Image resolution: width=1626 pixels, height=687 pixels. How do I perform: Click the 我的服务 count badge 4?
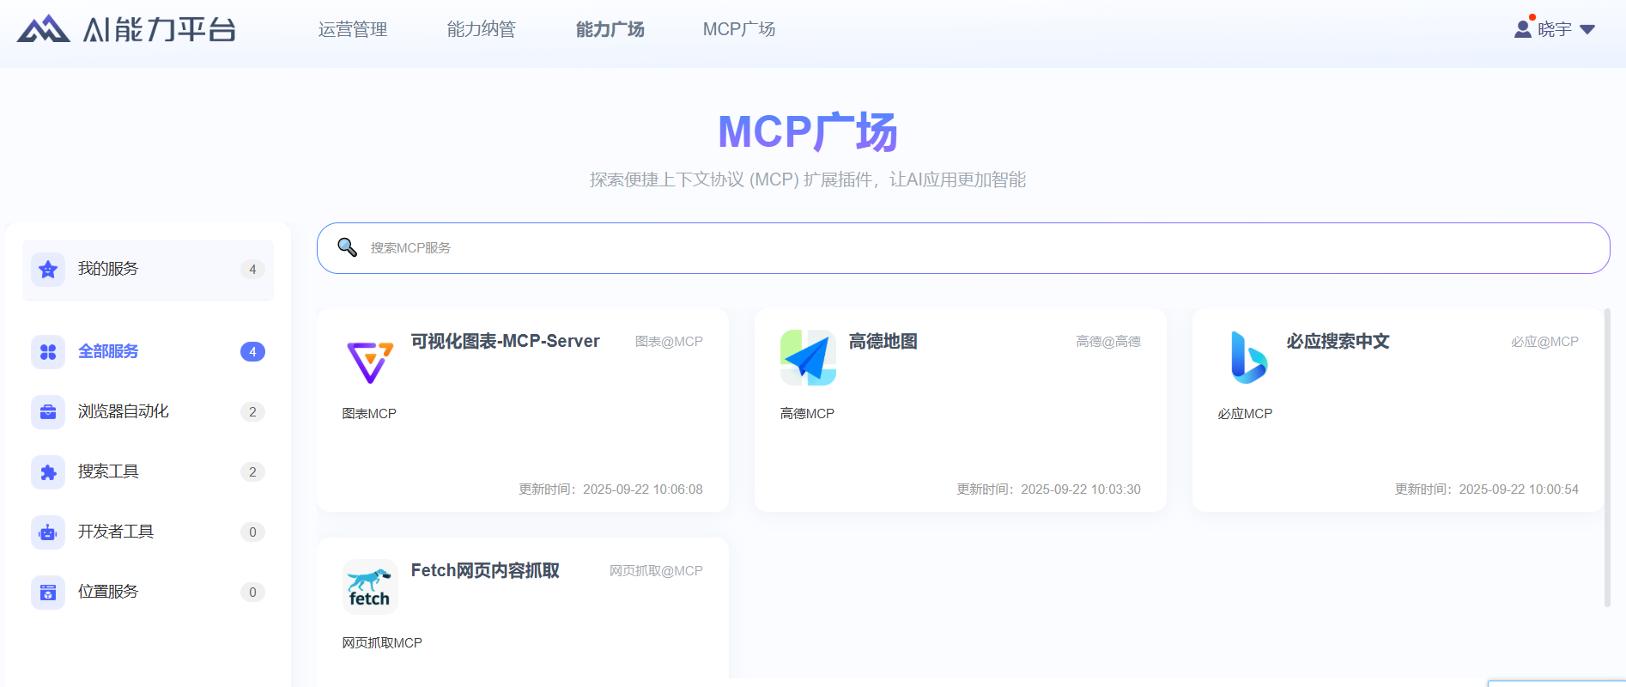(252, 270)
